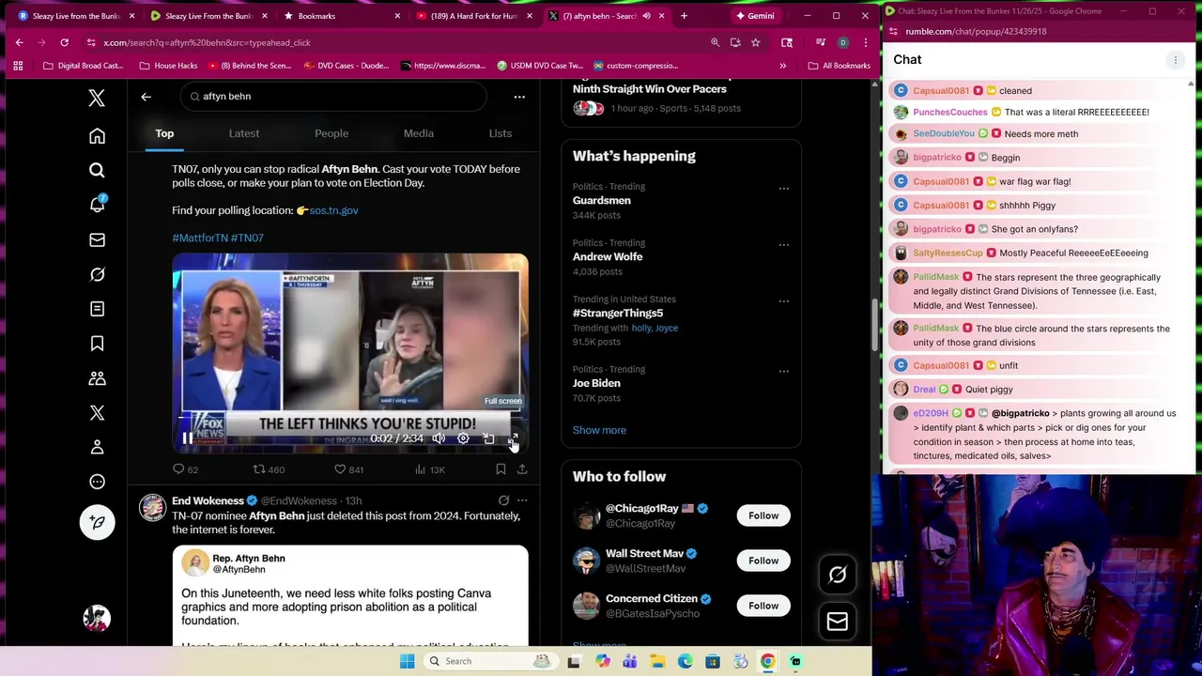Like the tweet with 841 likes
1202x676 pixels.
point(348,469)
